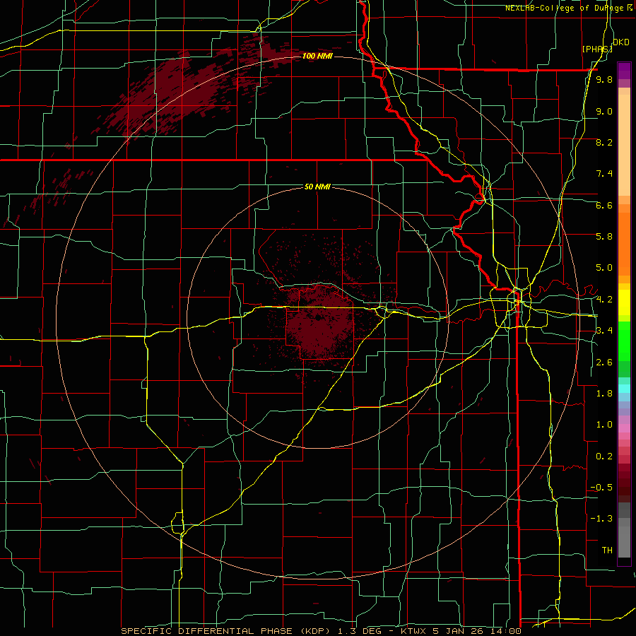
Task: Pick the green band in the color legend
Action: (624, 349)
